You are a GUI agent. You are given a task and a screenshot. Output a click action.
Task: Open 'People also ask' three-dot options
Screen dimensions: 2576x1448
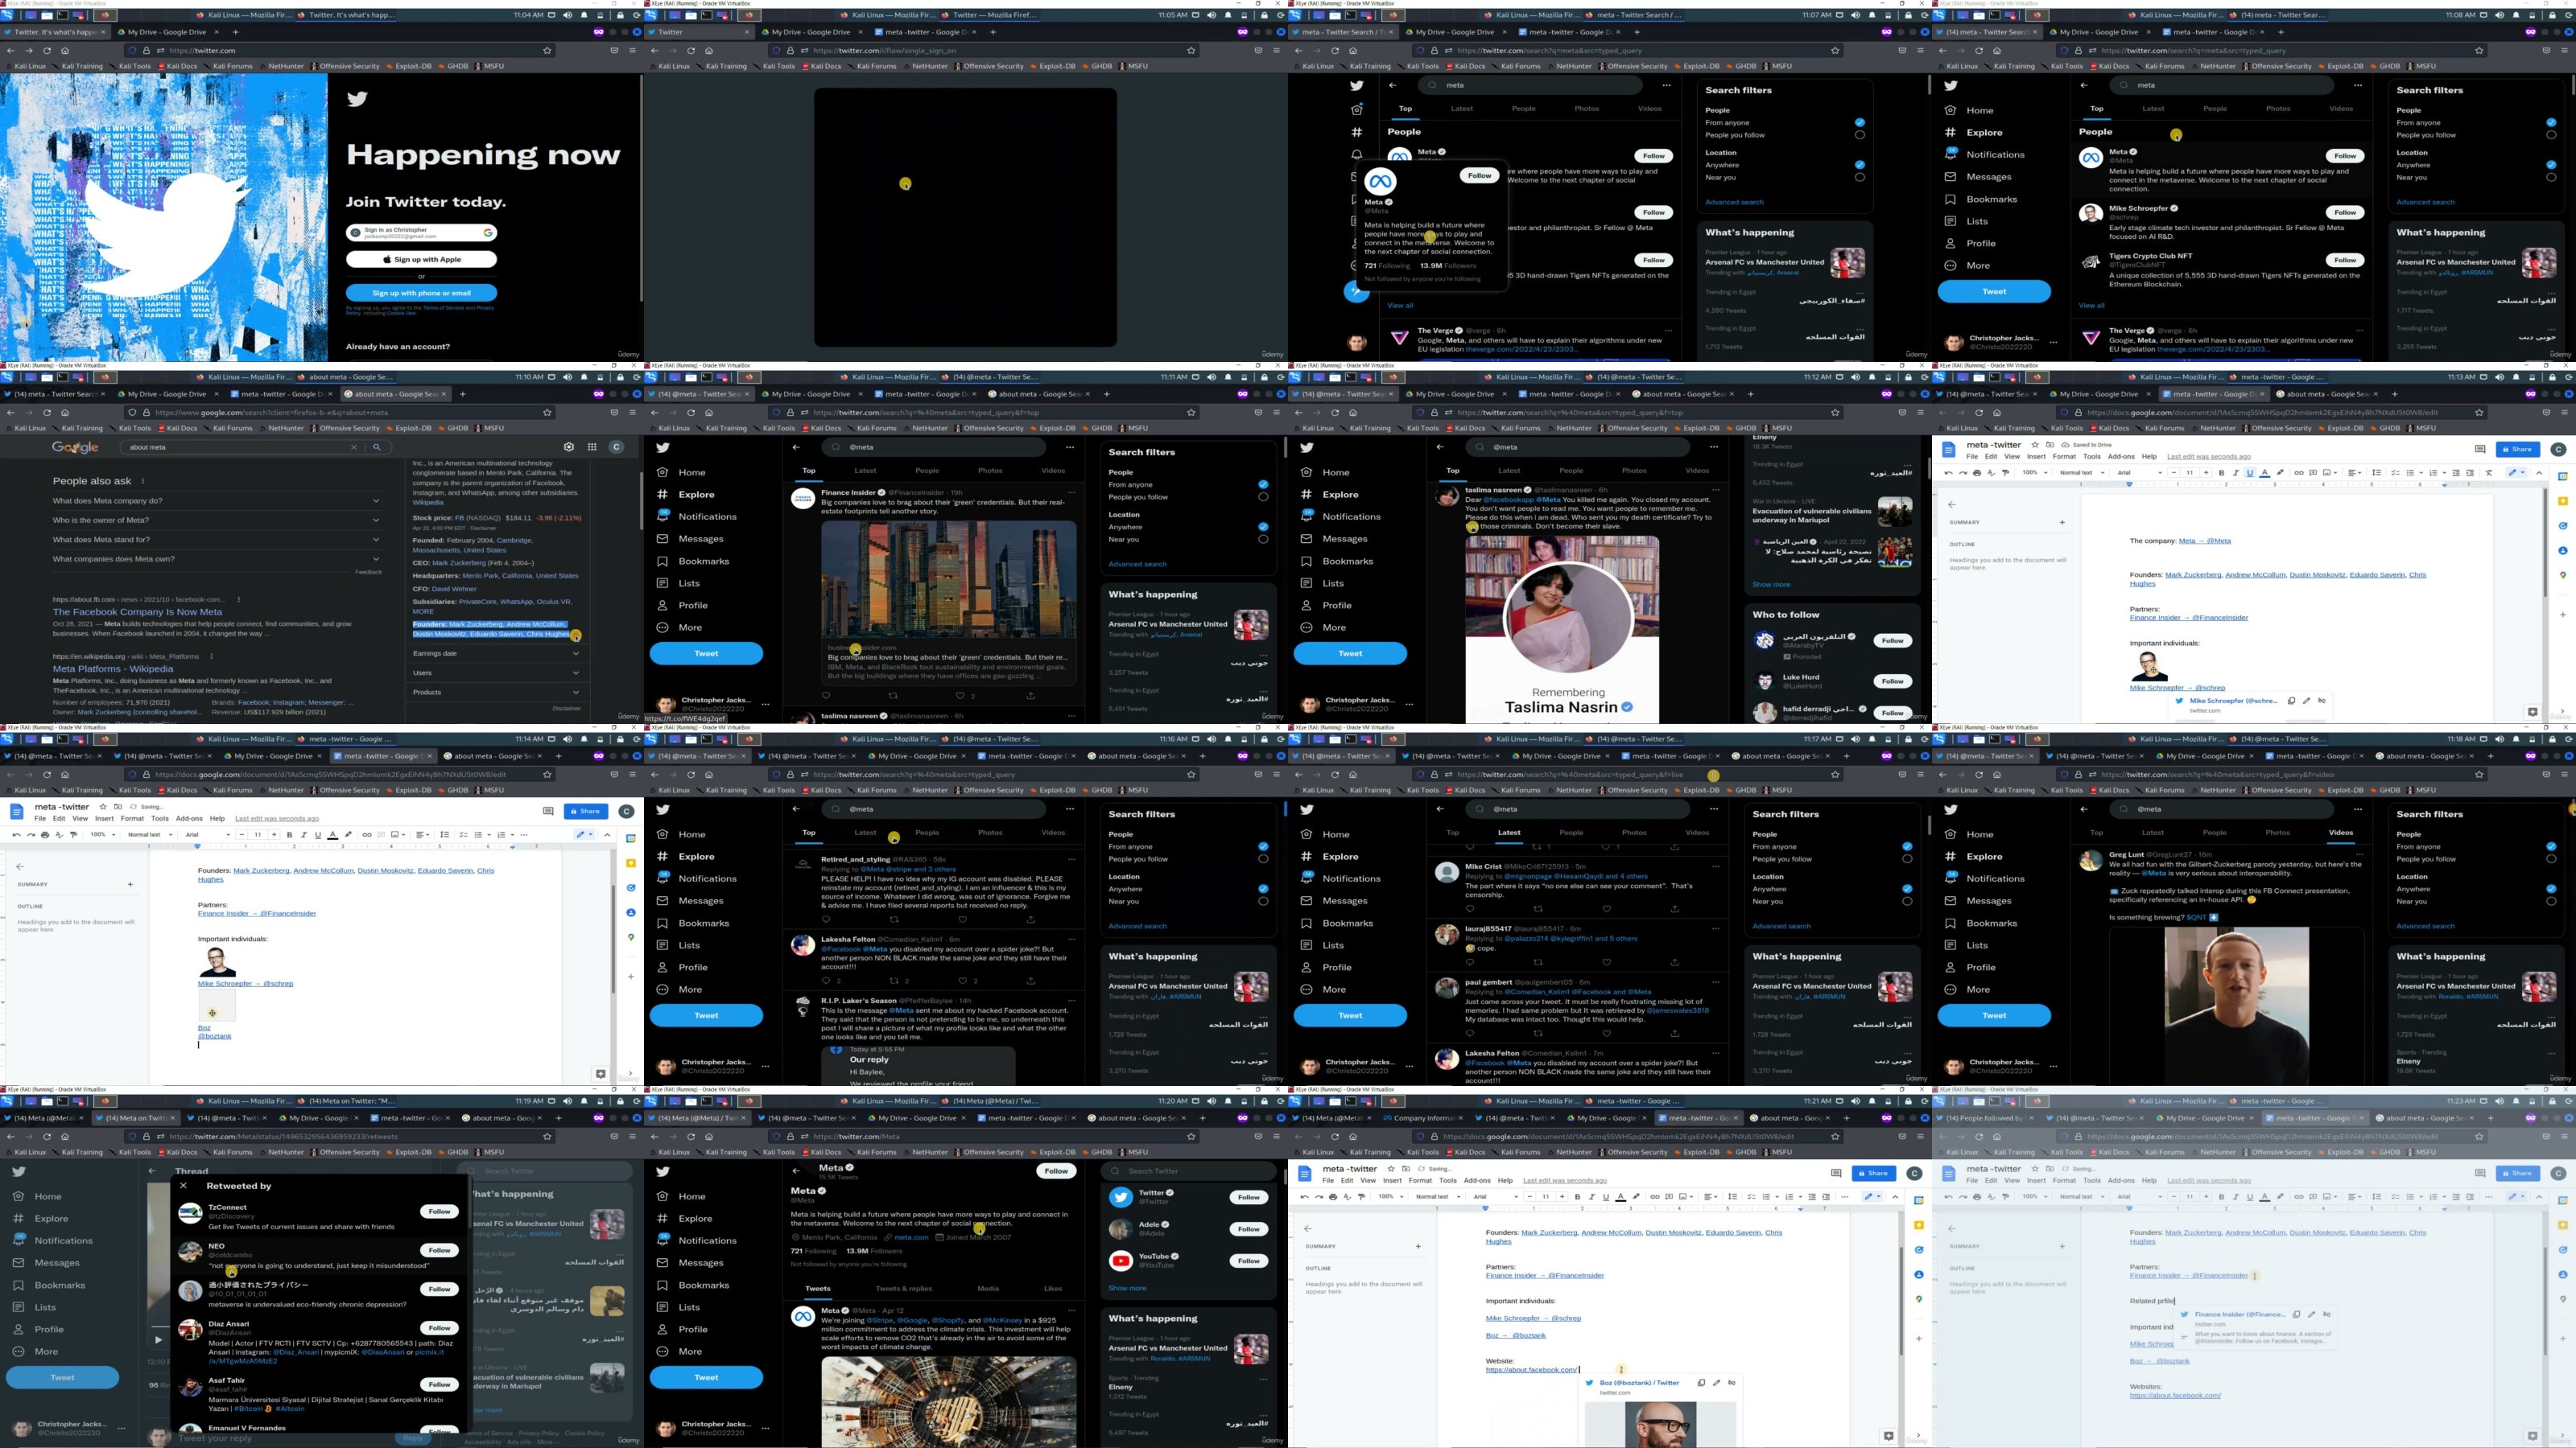tap(143, 481)
